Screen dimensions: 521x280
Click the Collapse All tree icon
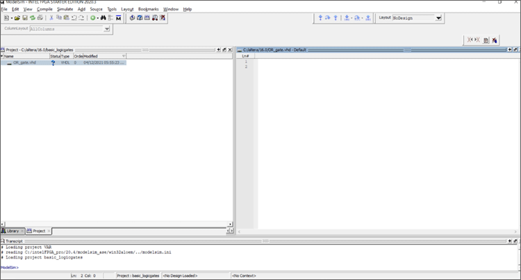pyautogui.click(x=110, y=18)
